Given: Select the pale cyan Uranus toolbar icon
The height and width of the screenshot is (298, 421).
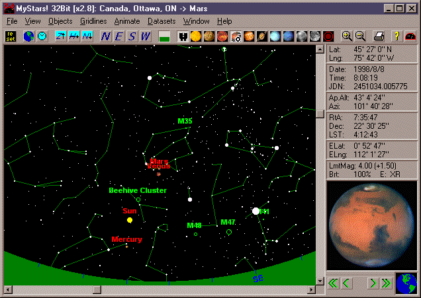Looking at the screenshot, I should [275, 36].
